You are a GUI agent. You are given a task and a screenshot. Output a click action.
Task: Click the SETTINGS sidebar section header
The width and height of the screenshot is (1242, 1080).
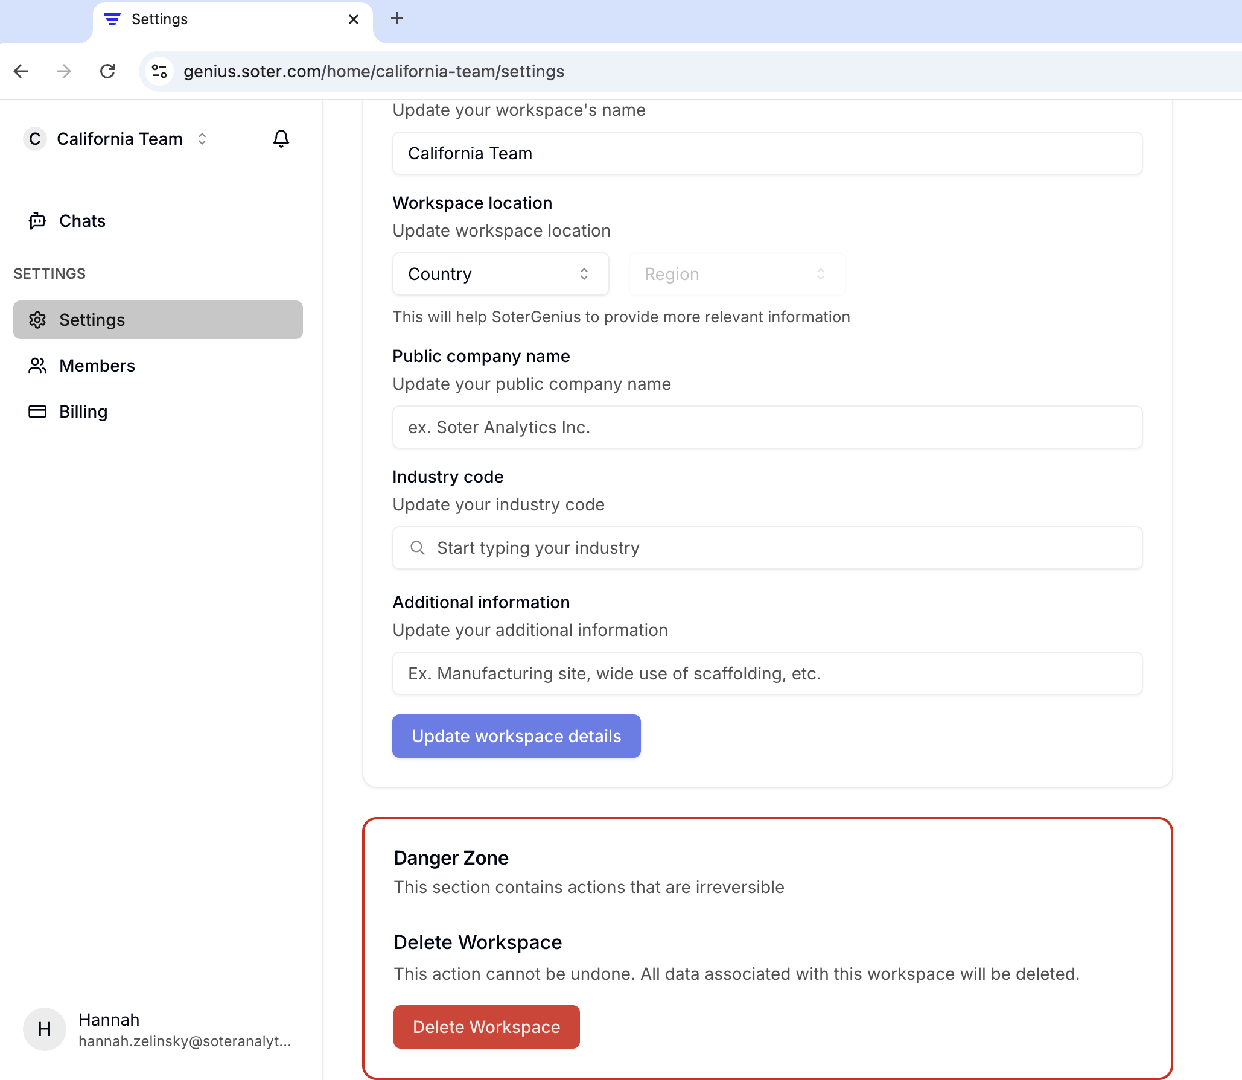pos(49,273)
